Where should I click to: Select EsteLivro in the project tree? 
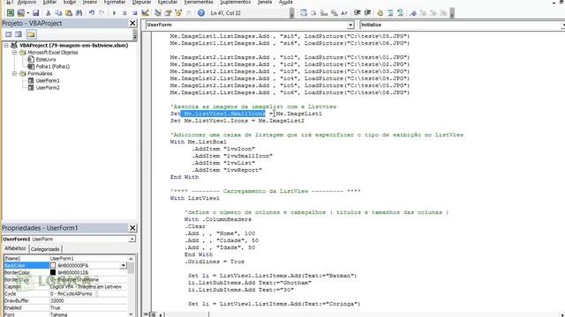(46, 60)
